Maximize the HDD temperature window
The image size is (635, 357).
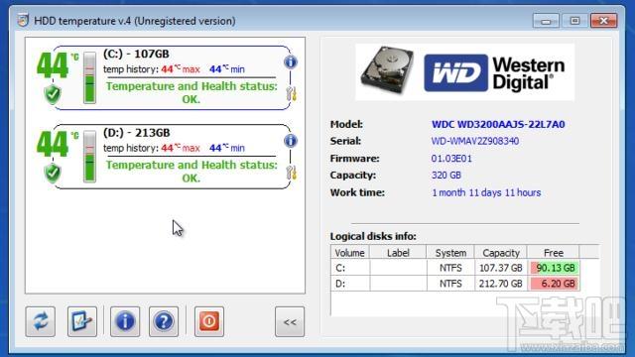(574, 21)
